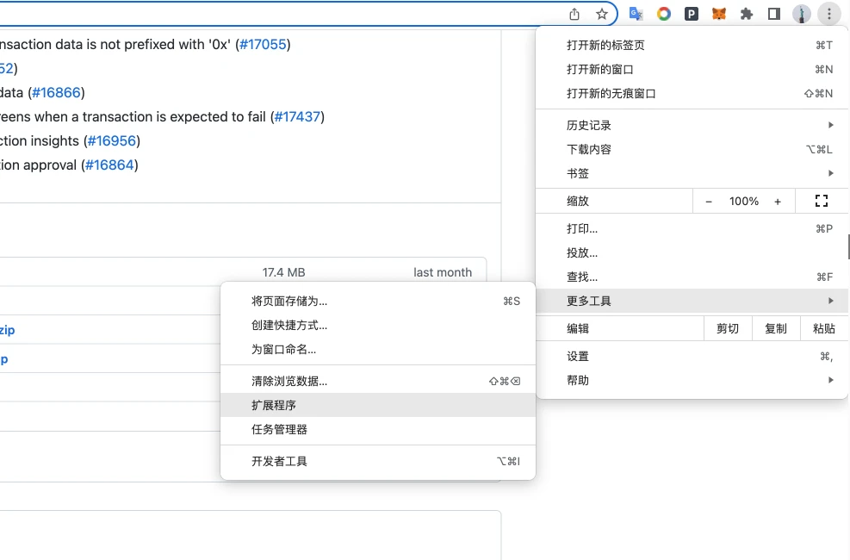Increase zoom with the plus button
850x560 pixels.
coord(778,201)
